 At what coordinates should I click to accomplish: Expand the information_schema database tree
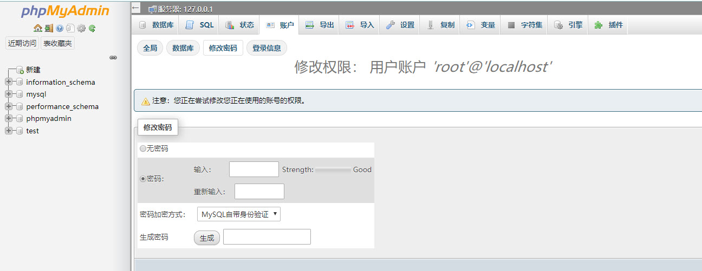[x=9, y=82]
